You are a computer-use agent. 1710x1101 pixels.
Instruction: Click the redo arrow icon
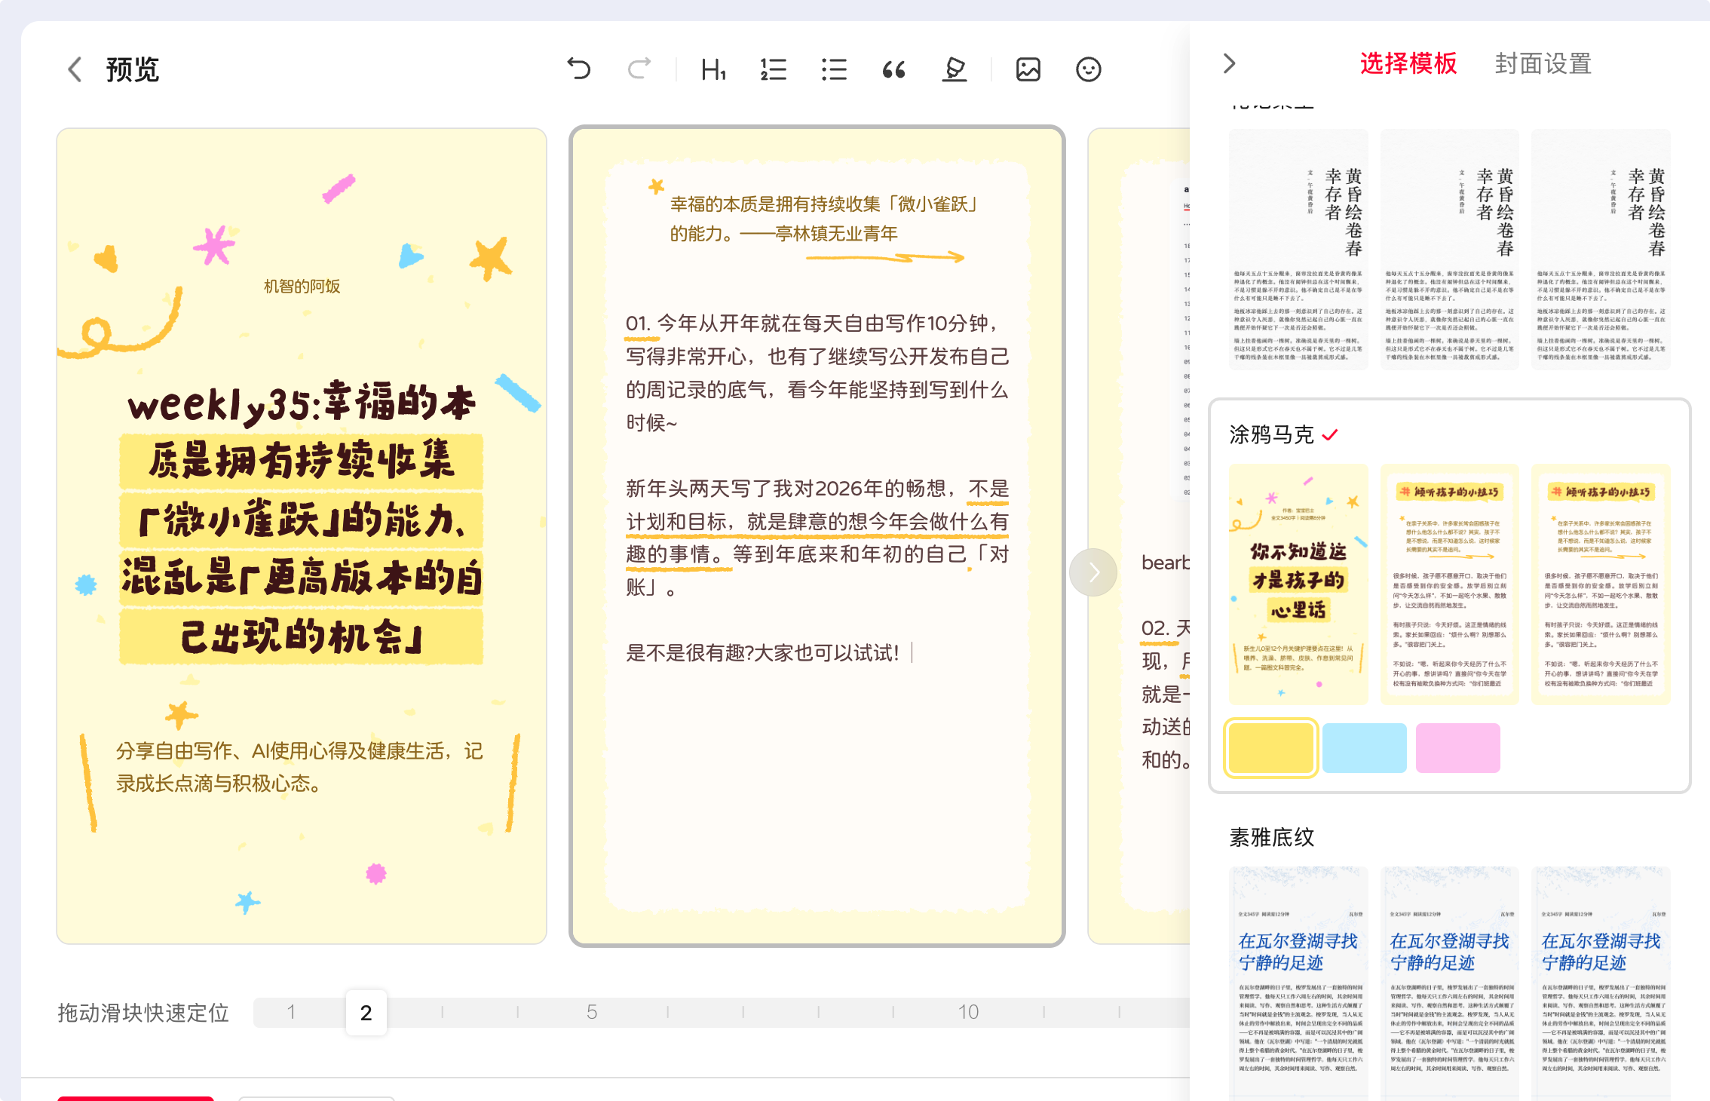click(639, 69)
